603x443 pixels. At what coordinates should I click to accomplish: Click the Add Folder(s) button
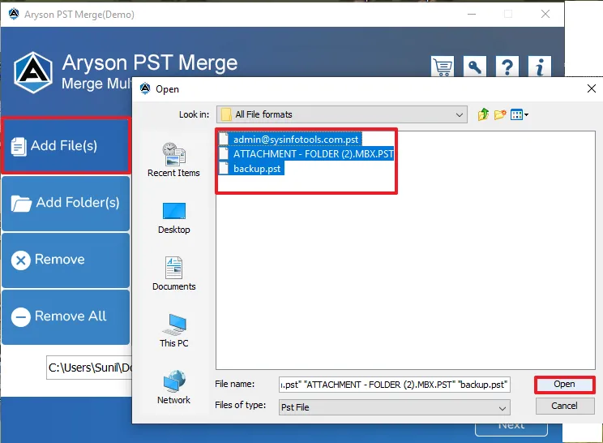pyautogui.click(x=66, y=203)
